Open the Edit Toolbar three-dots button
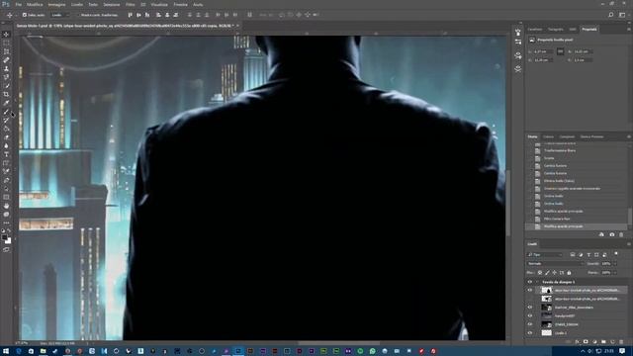This screenshot has width=633, height=356. [x=6, y=222]
